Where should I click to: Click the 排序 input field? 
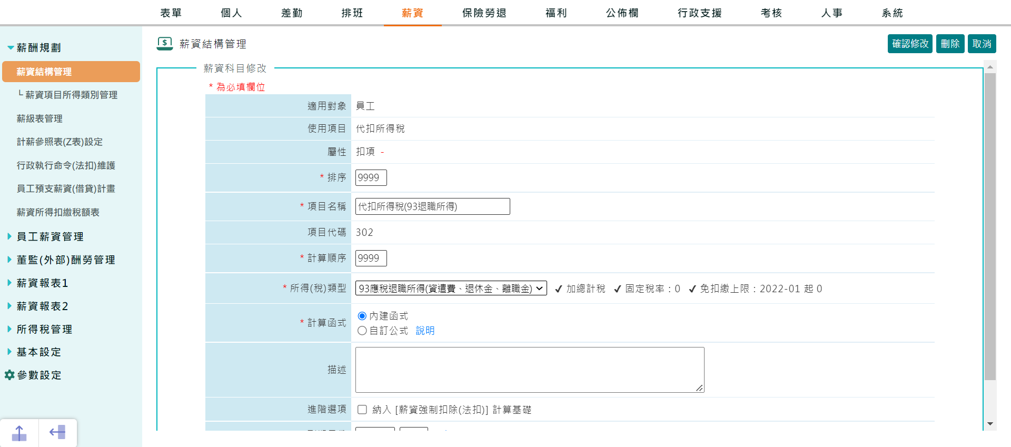(x=371, y=177)
